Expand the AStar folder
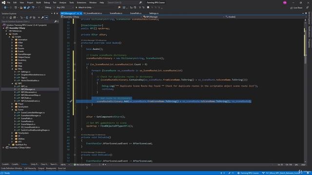312x175 pixels. pos(12,43)
